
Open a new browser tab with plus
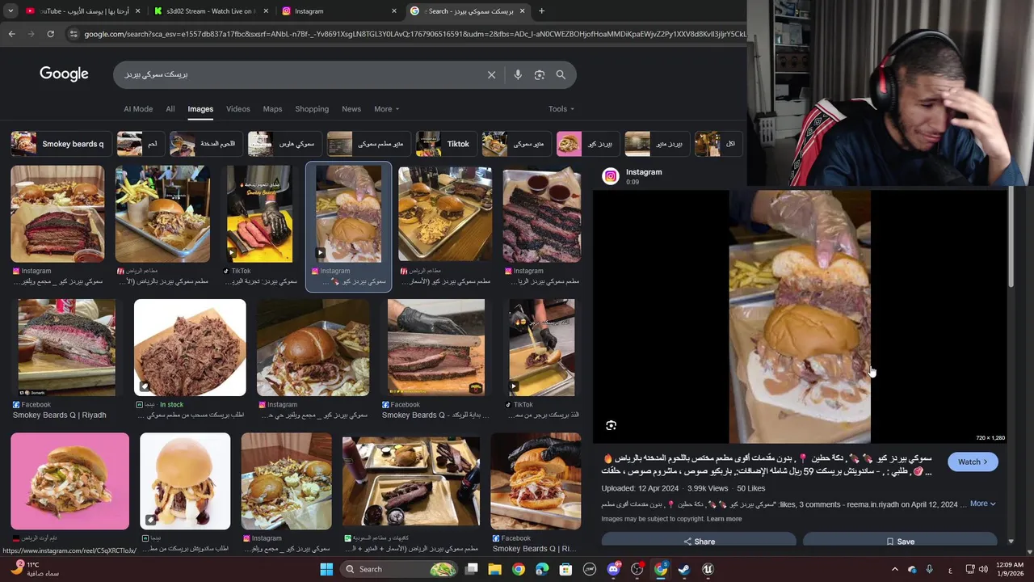[x=541, y=11]
